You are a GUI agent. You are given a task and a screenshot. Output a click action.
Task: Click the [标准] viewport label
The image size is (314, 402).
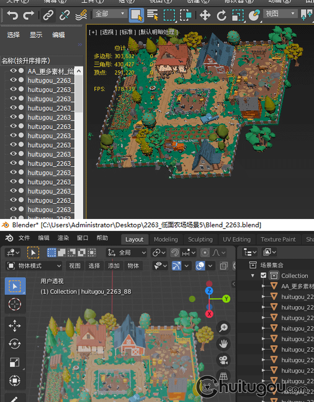pos(127,32)
